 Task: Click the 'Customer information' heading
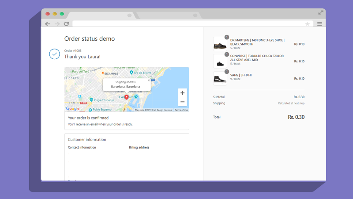click(x=87, y=139)
